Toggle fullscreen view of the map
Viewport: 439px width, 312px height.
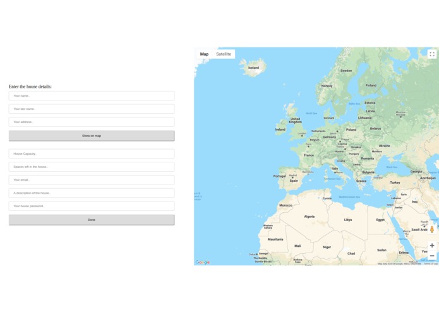[432, 54]
